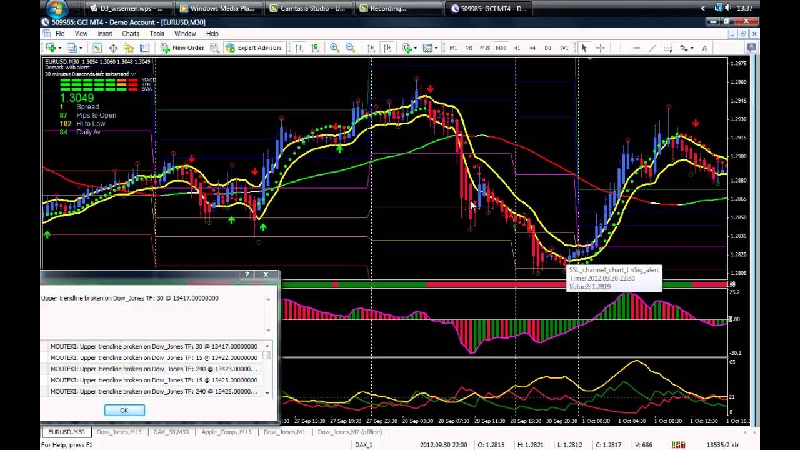Toggle the M30 timeframe button
Screen dimensions: 800x450
tap(501, 48)
